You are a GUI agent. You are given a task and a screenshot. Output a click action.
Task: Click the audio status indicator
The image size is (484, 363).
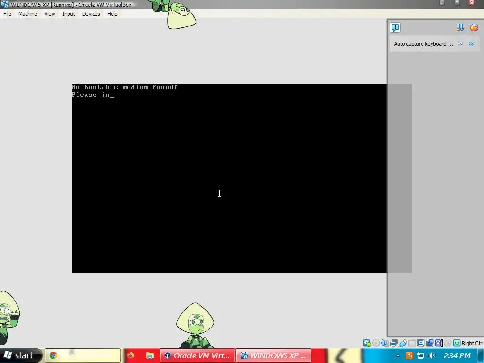[385, 343]
